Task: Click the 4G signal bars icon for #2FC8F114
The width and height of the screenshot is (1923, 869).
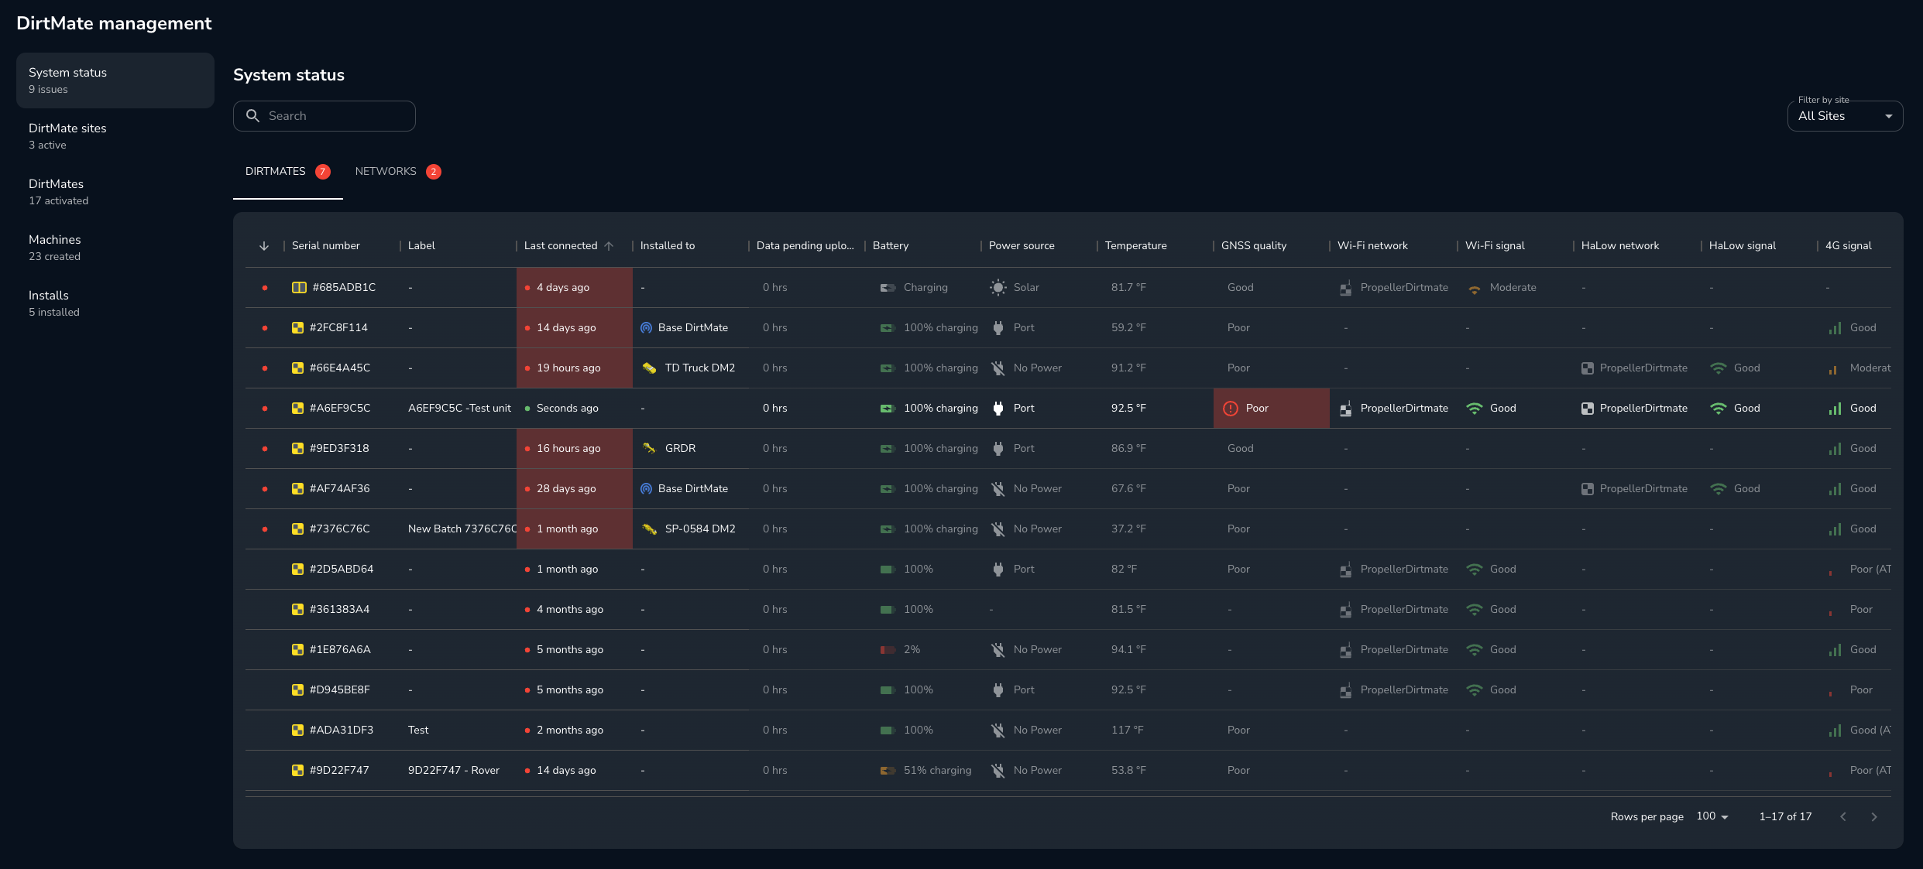Action: 1835,329
